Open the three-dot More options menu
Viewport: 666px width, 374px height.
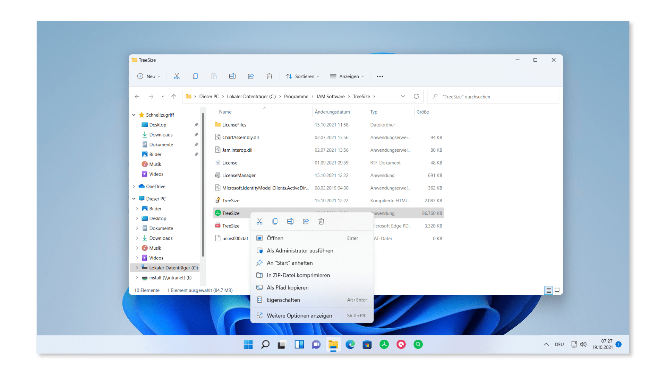point(380,76)
